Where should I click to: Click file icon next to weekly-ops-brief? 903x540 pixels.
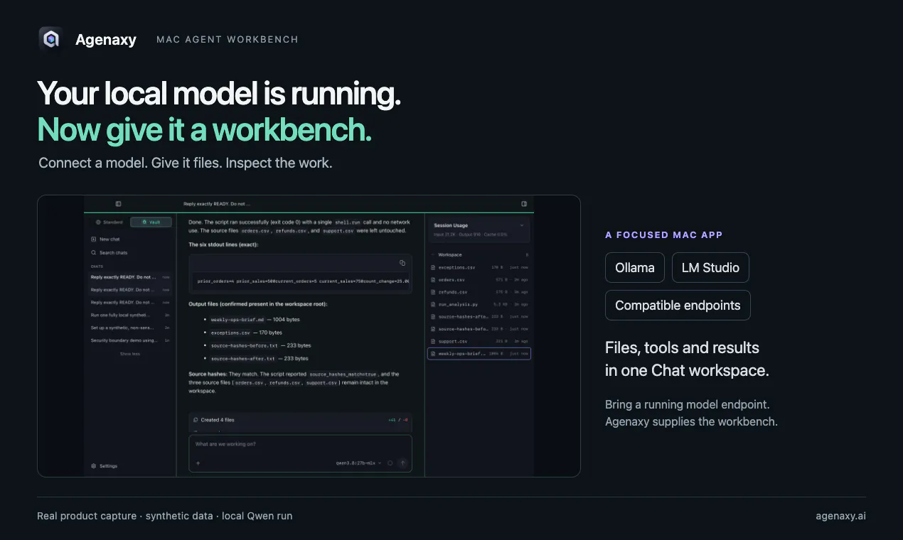coord(433,353)
